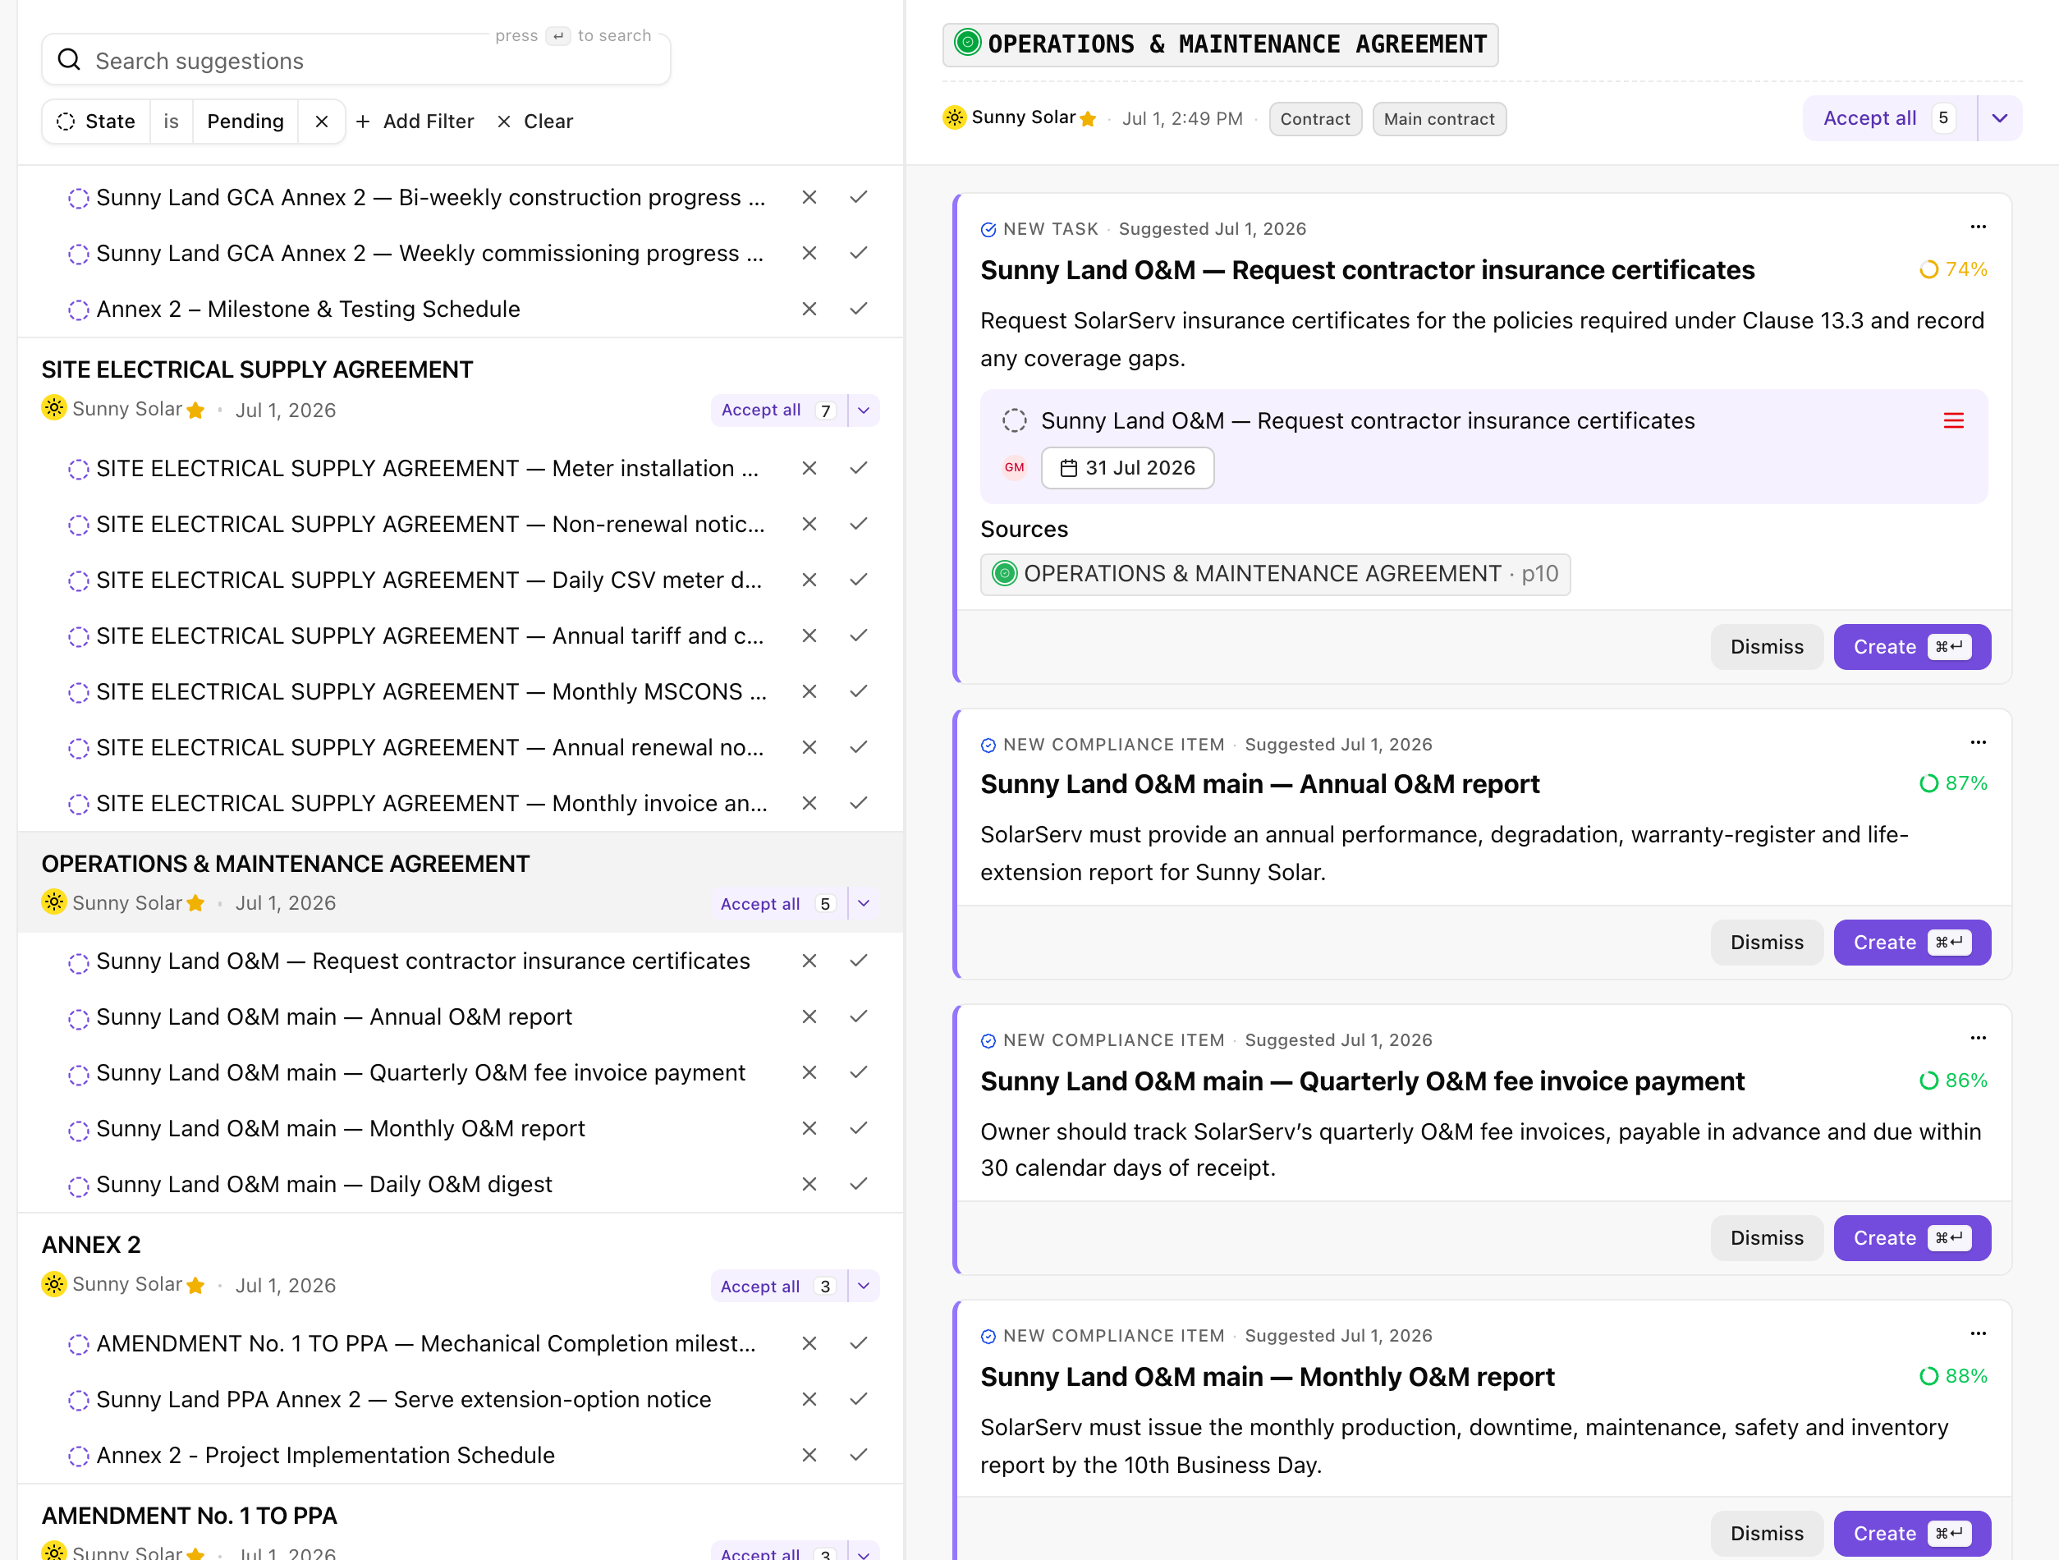Accept Monthly O&M report in list
Image resolution: width=2059 pixels, height=1560 pixels.
coord(858,1128)
